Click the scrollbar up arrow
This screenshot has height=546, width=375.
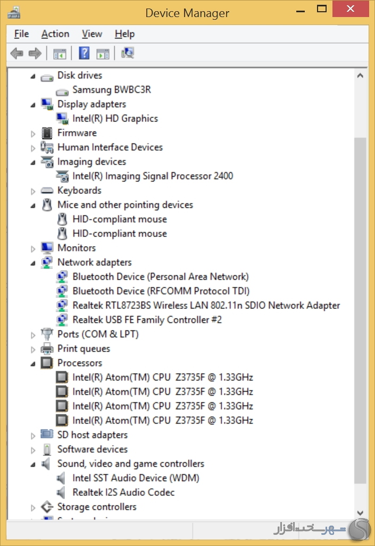pos(361,75)
